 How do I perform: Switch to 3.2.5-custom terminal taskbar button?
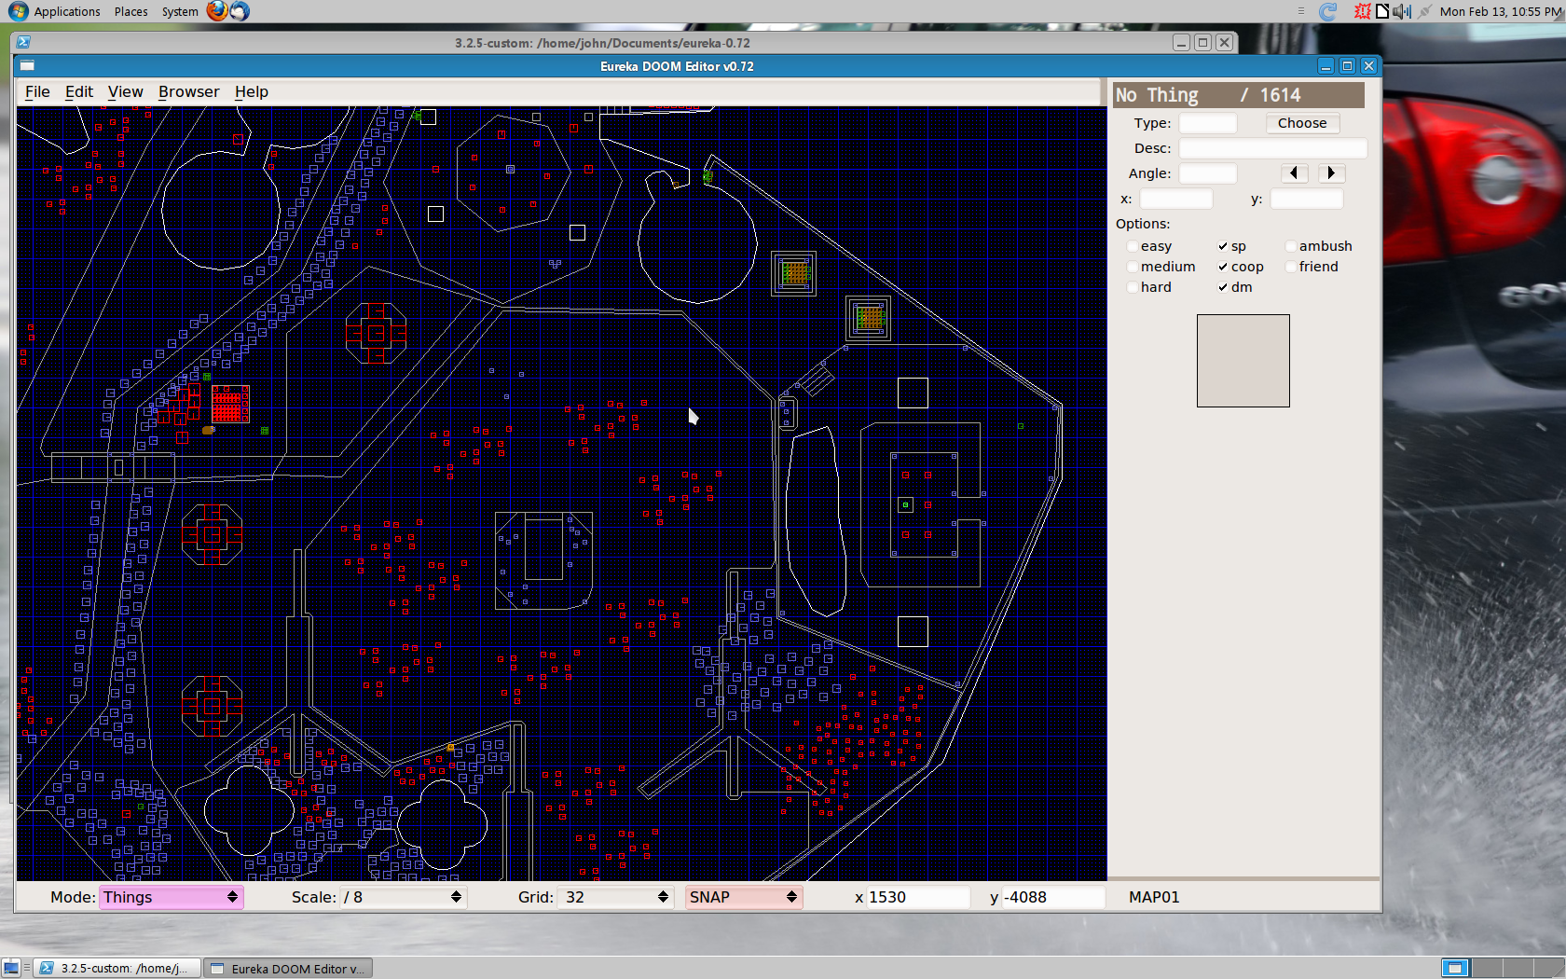[117, 969]
